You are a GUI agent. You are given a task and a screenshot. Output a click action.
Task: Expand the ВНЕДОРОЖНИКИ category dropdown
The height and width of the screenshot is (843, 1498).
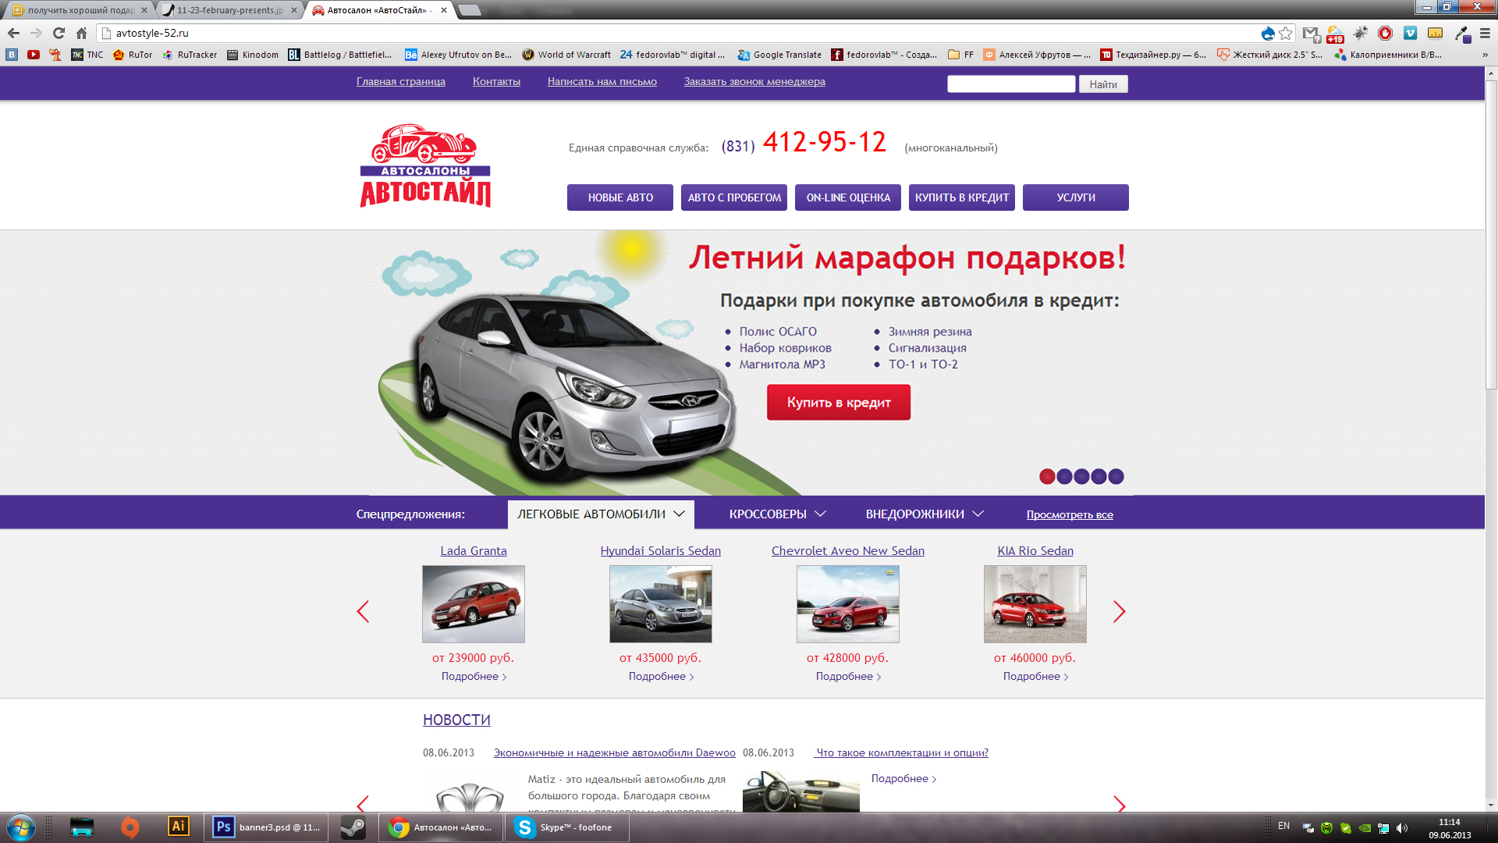[x=925, y=514]
